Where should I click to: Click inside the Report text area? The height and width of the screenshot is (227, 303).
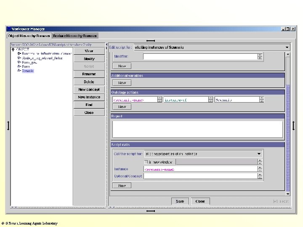click(197, 129)
